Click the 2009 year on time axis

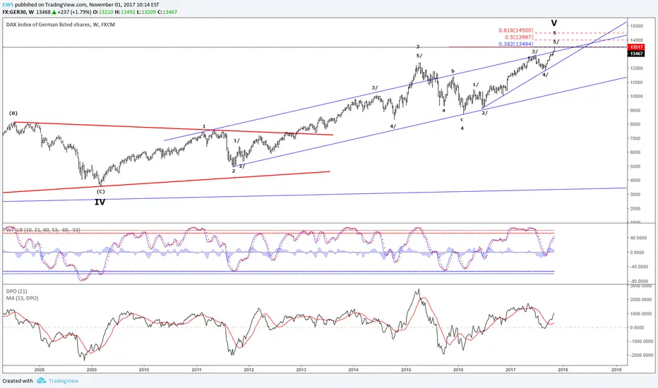pos(92,370)
